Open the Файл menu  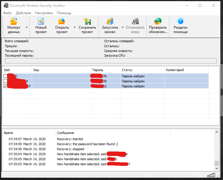tap(8, 13)
